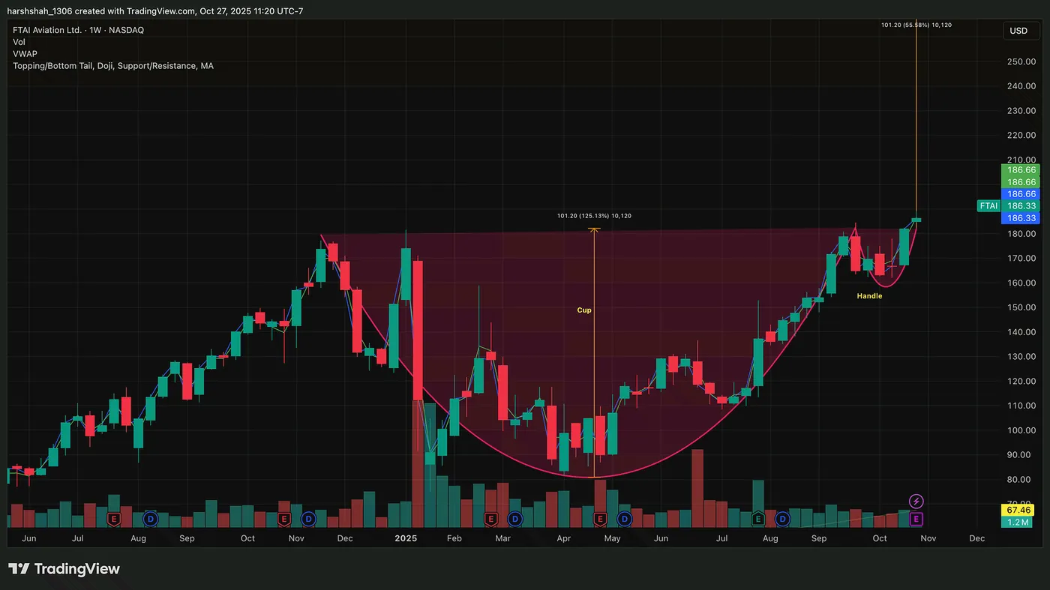Click the 'Topping/Bottom Tail, Doji, Support/Resistance, MA' legend
Image resolution: width=1050 pixels, height=590 pixels.
pos(113,66)
